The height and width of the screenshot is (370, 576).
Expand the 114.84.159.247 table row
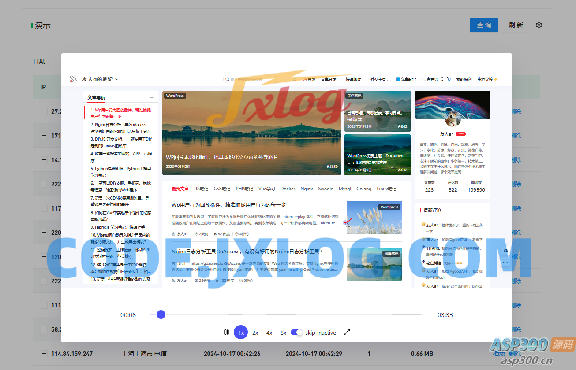click(44, 353)
